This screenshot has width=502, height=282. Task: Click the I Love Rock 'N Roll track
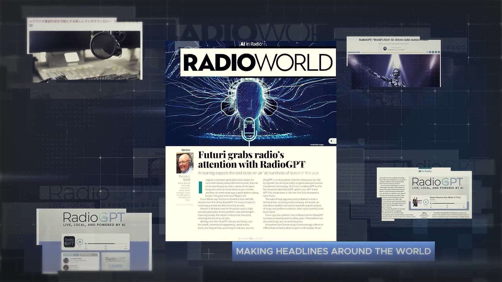pyautogui.click(x=76, y=259)
